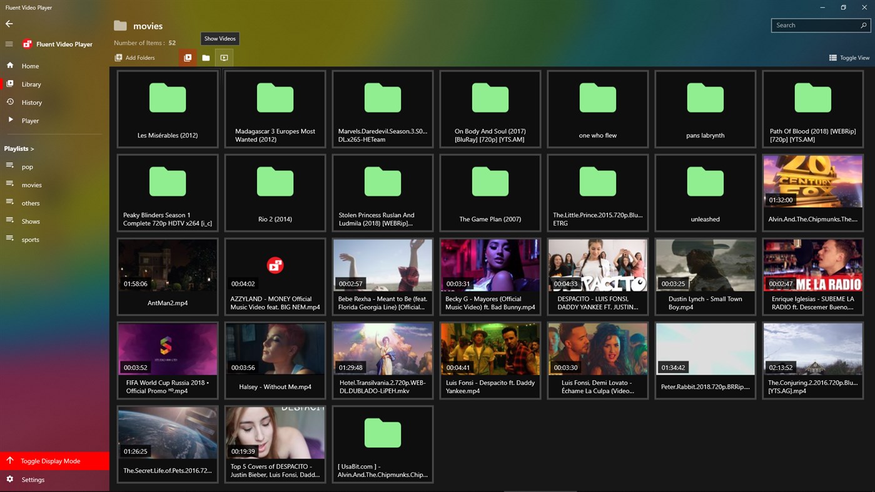875x492 pixels.
Task: Click the Show Videos filter icon
Action: (x=224, y=57)
